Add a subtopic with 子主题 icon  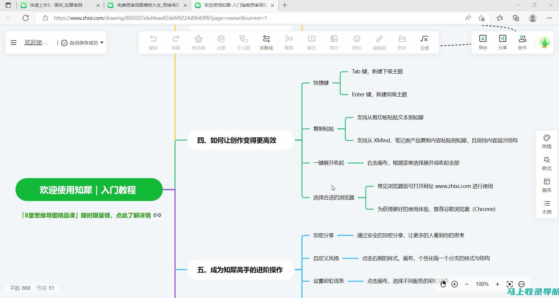[x=244, y=42]
